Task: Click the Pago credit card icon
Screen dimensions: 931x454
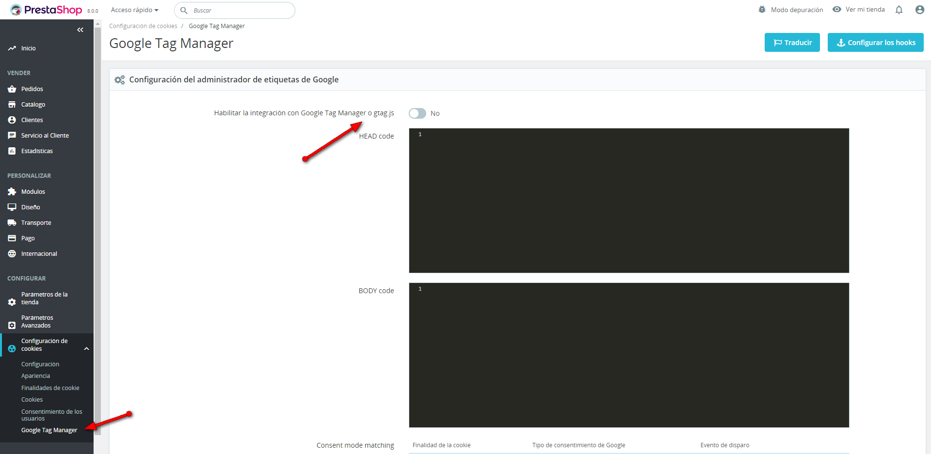Action: 12,238
